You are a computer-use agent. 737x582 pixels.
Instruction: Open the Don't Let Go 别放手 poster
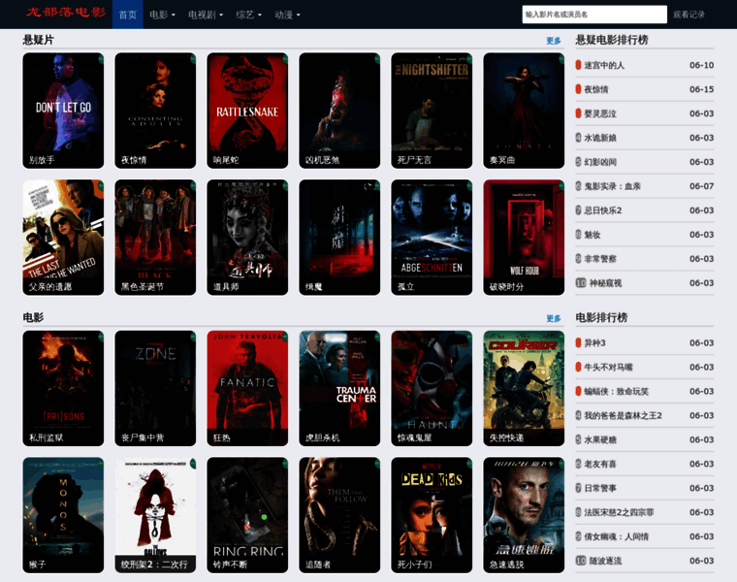[63, 111]
